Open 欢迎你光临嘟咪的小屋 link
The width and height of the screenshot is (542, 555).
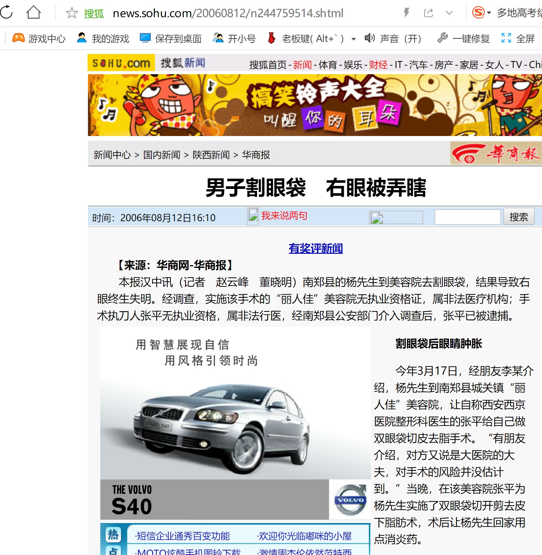point(304,536)
